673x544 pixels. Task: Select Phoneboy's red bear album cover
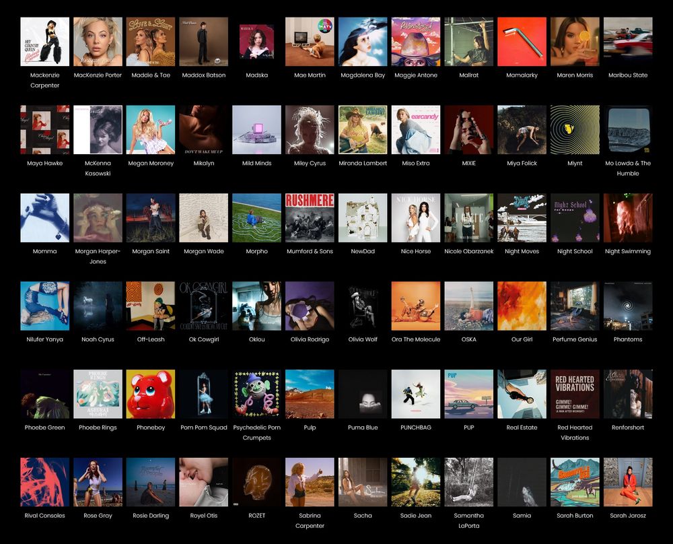[151, 394]
